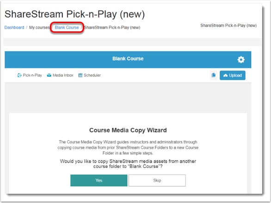Click the circular Pick-n-Play icon
The image size is (271, 203).
pyautogui.click(x=19, y=75)
